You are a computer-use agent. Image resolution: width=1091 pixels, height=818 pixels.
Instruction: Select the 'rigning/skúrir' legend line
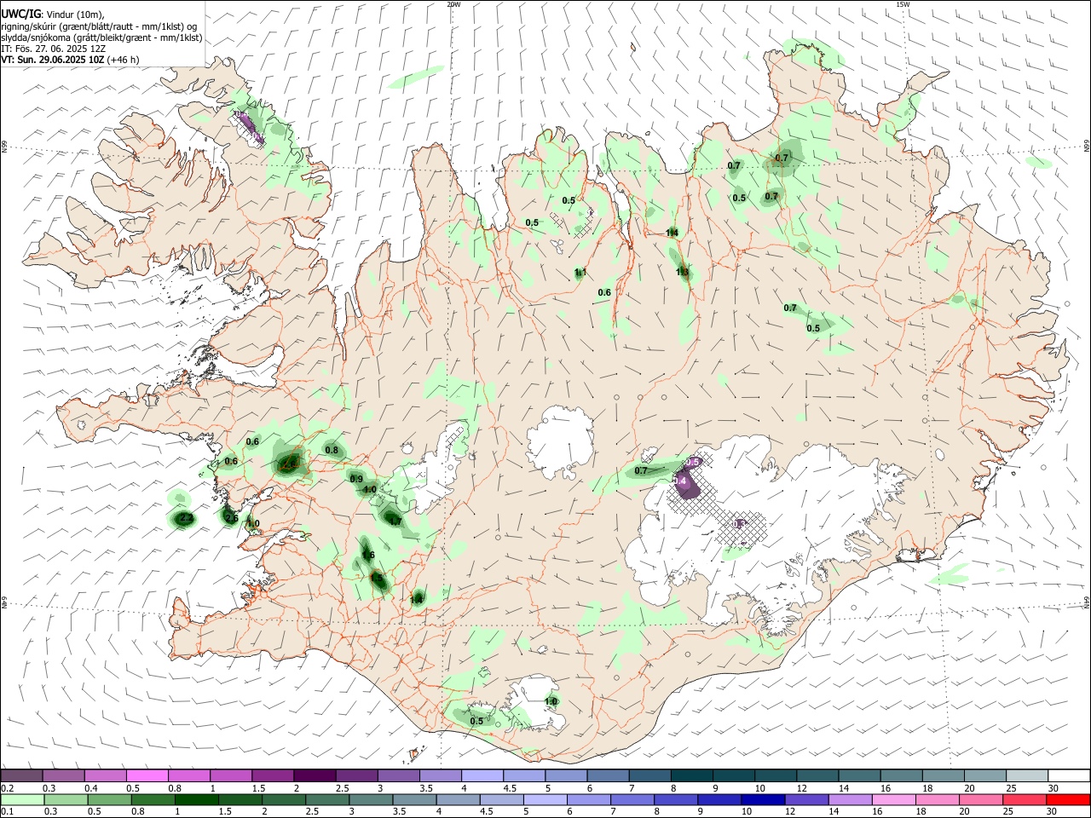click(101, 26)
